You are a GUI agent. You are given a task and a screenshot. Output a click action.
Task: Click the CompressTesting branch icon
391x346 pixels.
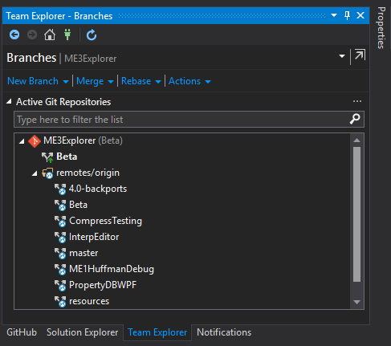(60, 222)
